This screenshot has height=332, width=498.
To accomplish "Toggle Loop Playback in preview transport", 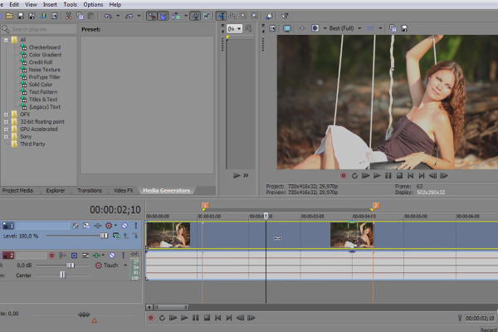I will click(354, 176).
